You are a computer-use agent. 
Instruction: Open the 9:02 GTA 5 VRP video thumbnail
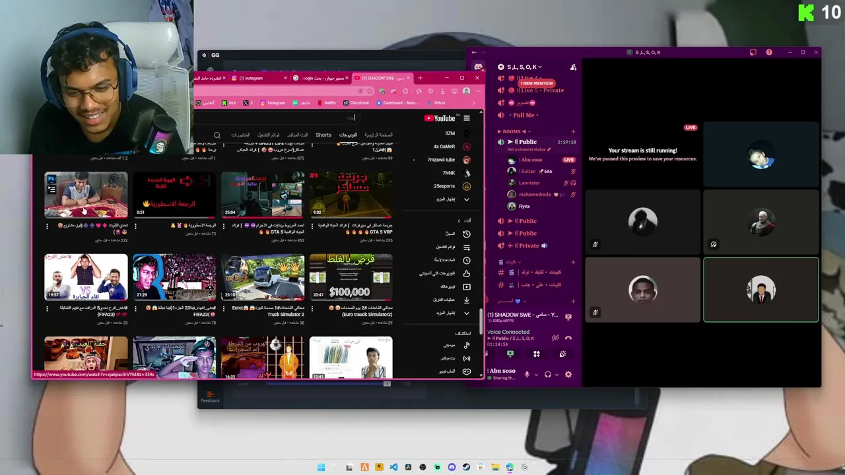click(x=351, y=195)
